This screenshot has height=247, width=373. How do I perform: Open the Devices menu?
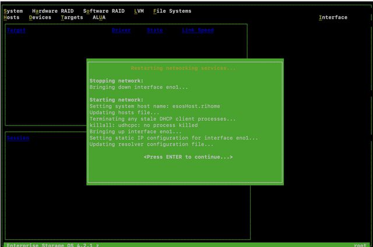[x=40, y=17]
